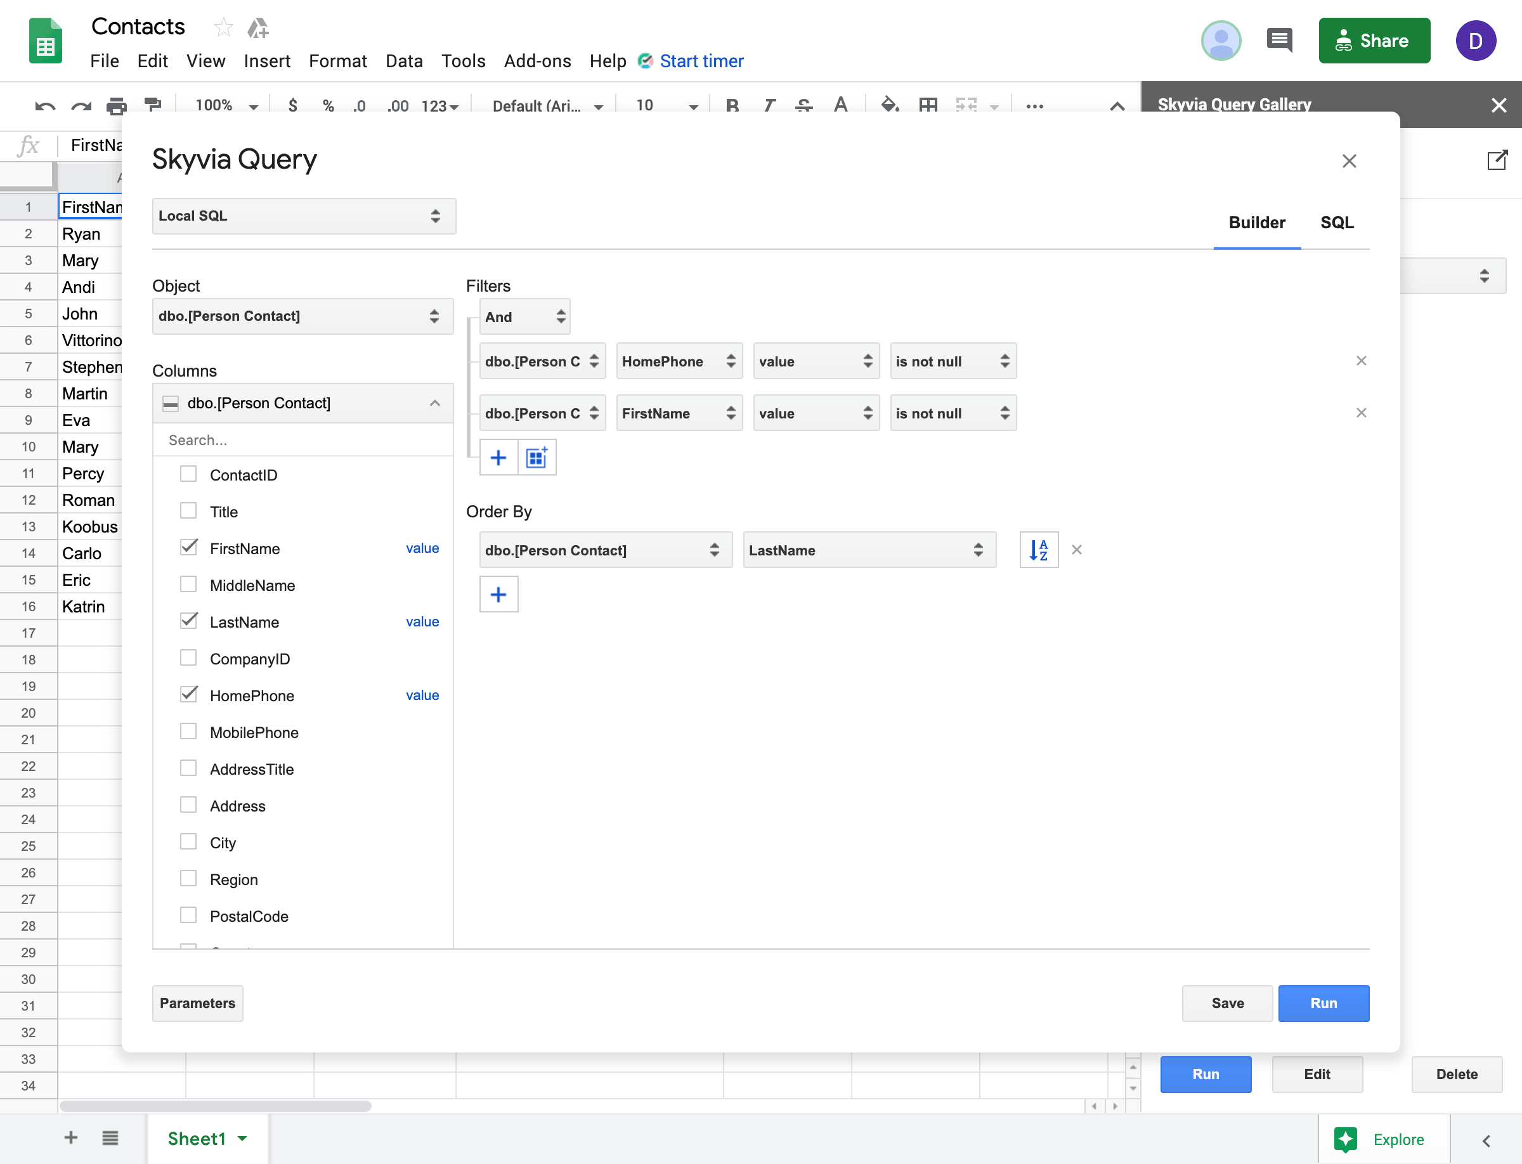Open gallery in new window icon

(x=1497, y=160)
